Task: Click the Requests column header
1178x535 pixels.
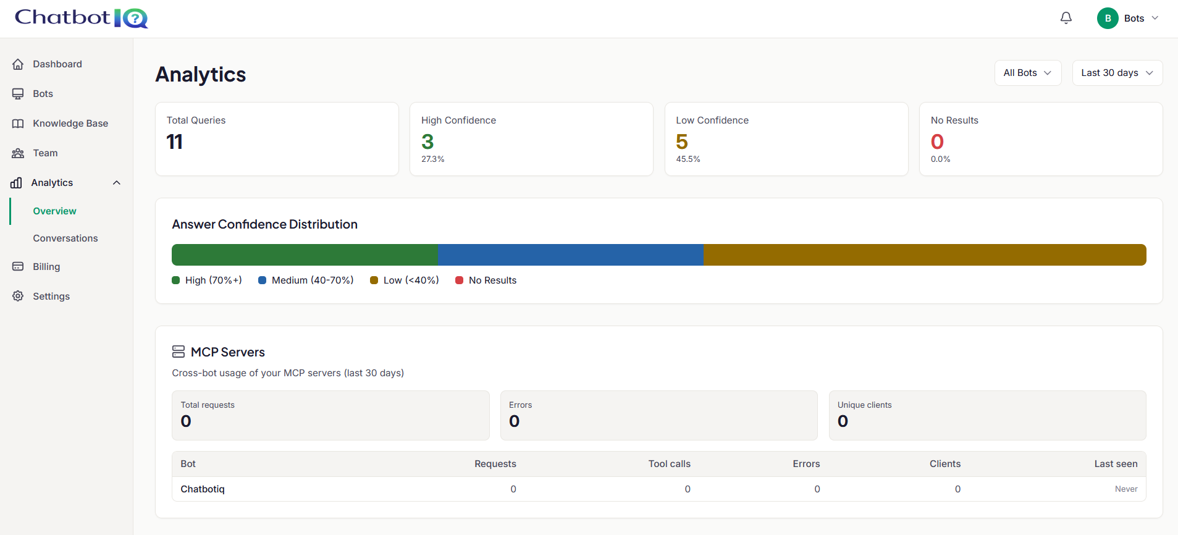Action: [x=495, y=464]
